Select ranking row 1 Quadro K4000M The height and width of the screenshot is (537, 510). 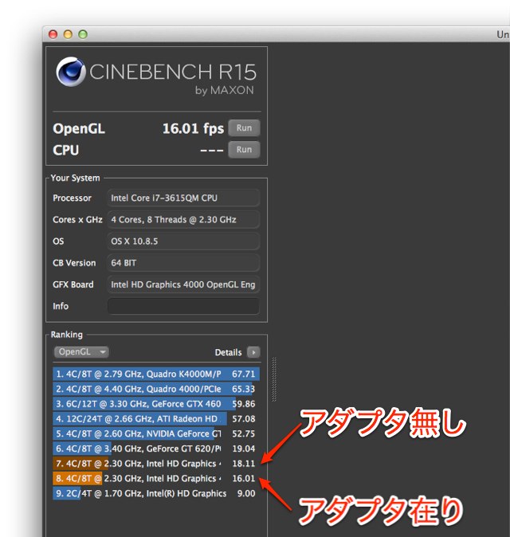tap(156, 374)
